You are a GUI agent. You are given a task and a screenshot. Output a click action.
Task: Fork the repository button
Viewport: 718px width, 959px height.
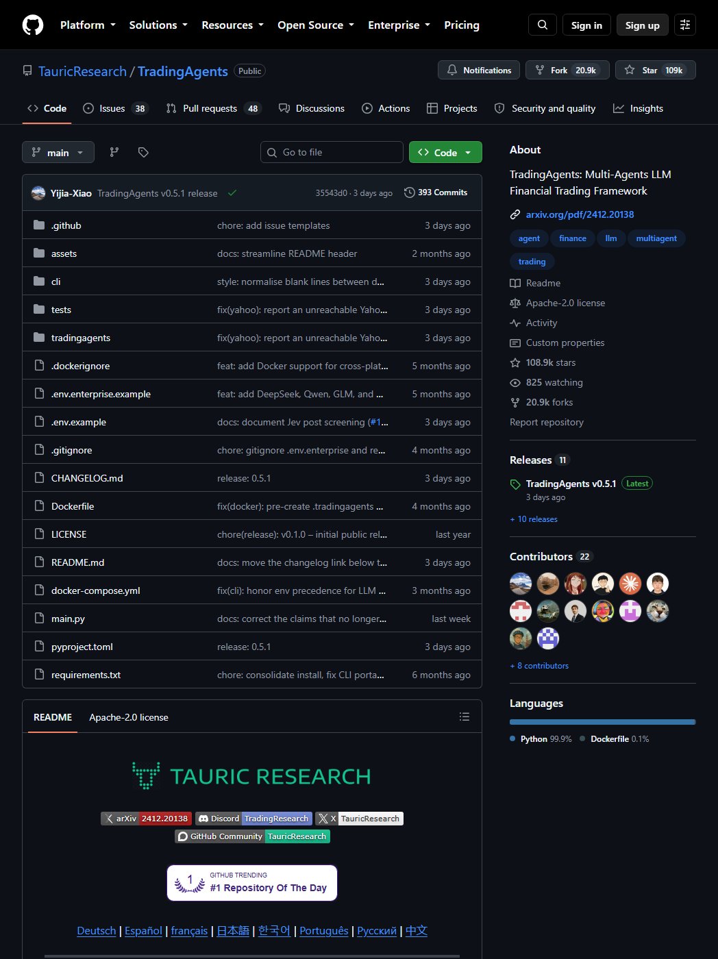[567, 70]
